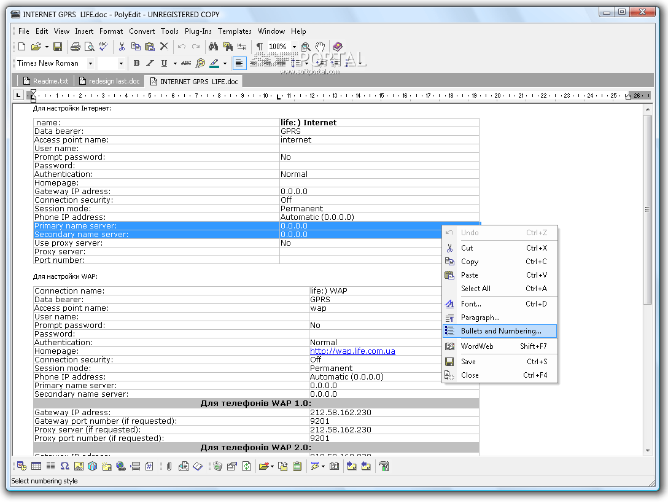Click the Open folder icon in the toolbar
The image size is (668, 503).
[x=36, y=47]
